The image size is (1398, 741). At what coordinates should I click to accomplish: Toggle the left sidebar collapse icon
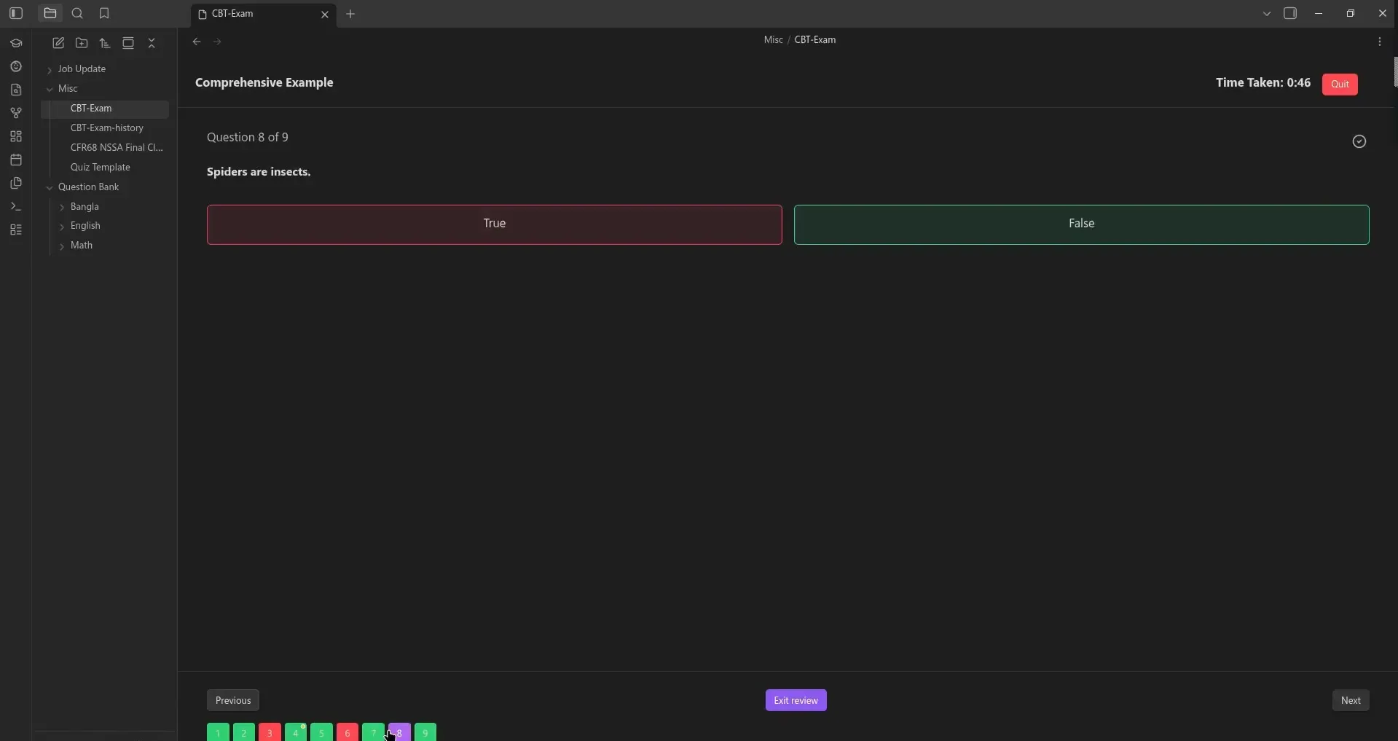click(16, 13)
